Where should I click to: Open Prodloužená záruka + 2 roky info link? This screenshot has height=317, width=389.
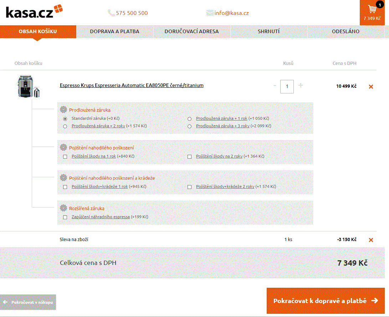[98, 126]
